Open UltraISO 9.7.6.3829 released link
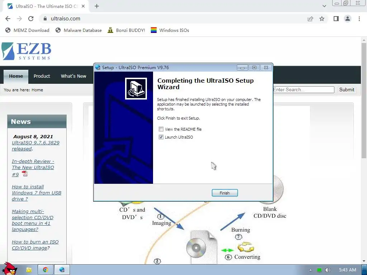Image resolution: width=367 pixels, height=275 pixels. tap(35, 146)
